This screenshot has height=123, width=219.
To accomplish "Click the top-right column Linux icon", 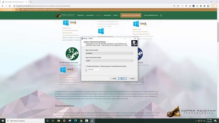I will [143, 24].
